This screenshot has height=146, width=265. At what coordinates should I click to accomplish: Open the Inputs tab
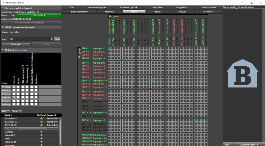(x=158, y=12)
